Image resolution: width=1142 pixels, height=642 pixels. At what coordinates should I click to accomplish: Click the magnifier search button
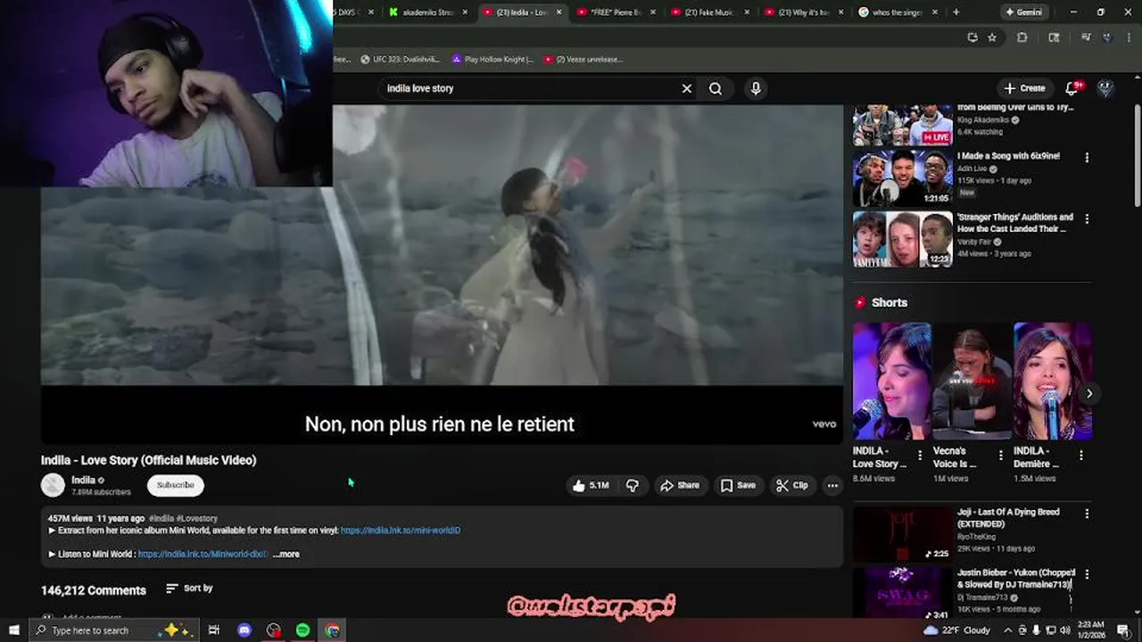pos(716,88)
